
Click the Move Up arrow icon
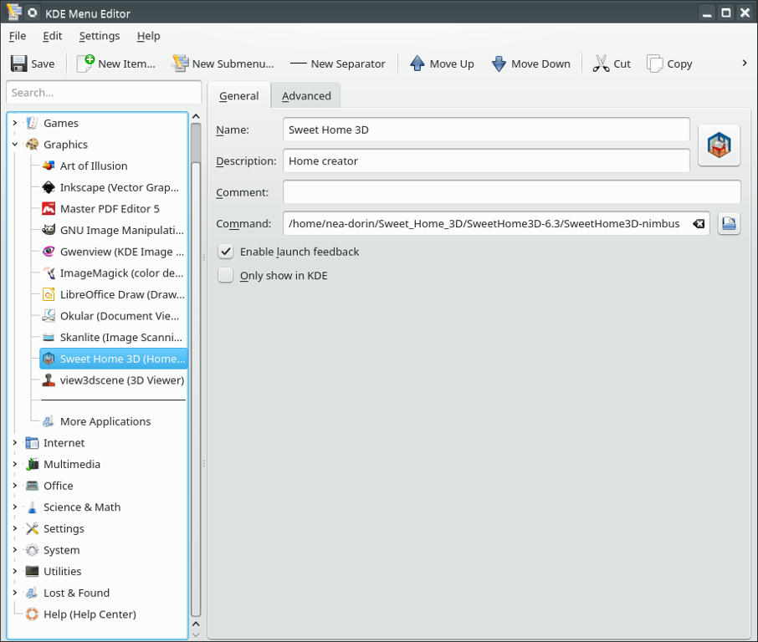(x=417, y=64)
